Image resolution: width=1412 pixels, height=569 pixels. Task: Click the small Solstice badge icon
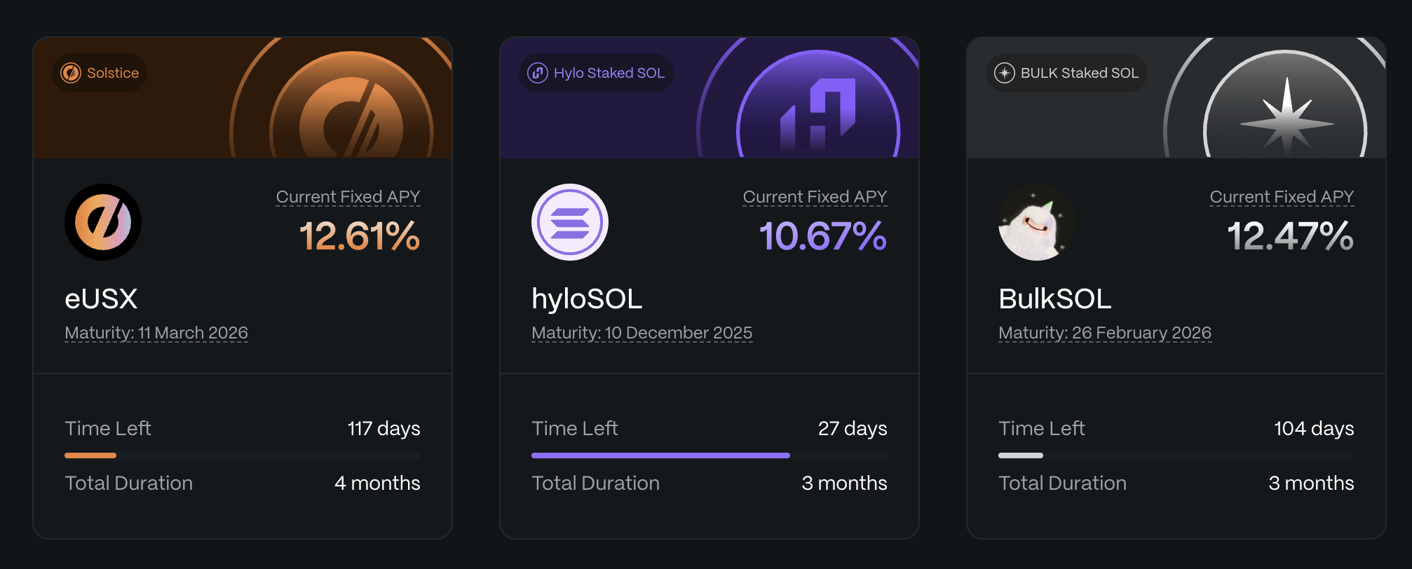pyautogui.click(x=71, y=73)
